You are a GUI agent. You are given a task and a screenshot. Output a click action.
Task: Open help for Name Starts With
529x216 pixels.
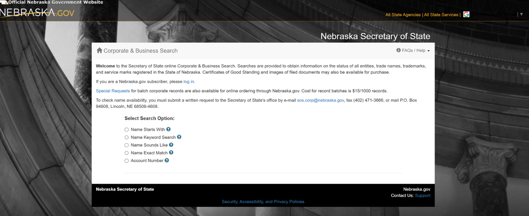click(168, 129)
